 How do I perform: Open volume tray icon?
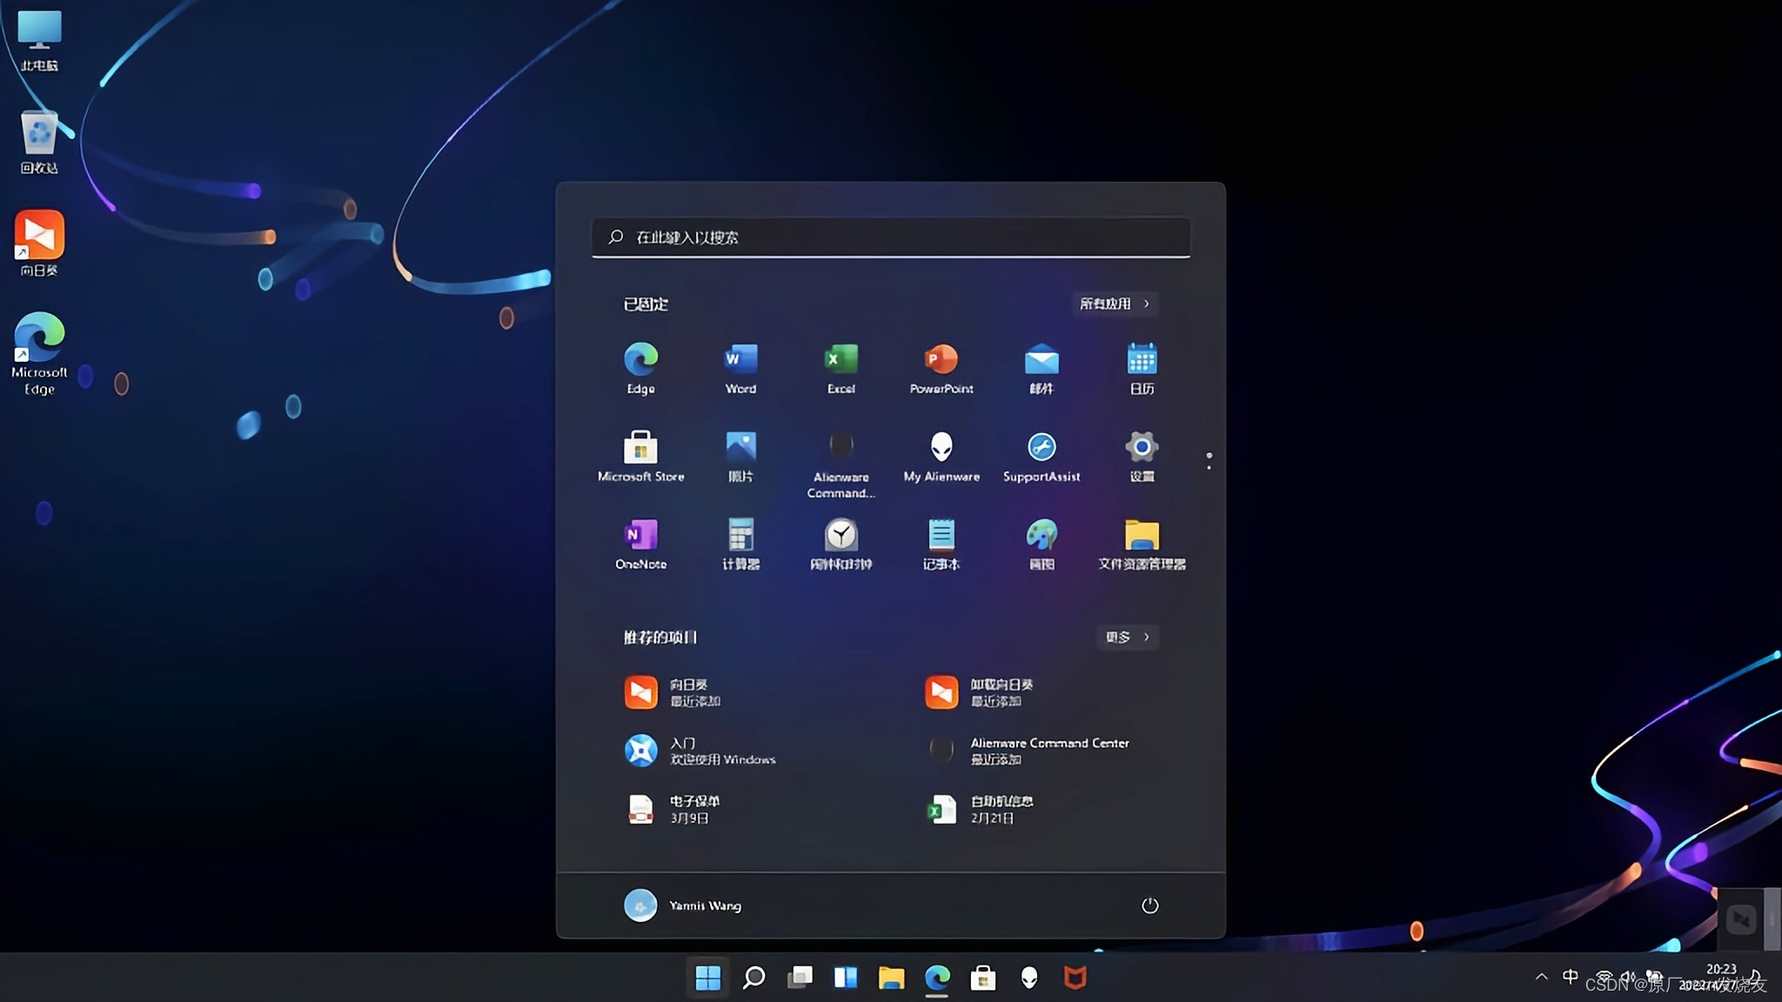click(1628, 977)
